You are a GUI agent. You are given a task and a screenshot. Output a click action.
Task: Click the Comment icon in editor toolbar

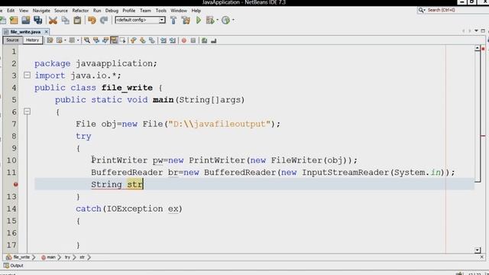click(205, 40)
